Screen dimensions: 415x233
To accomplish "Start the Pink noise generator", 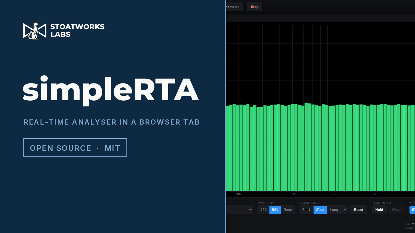I will point(234,7).
